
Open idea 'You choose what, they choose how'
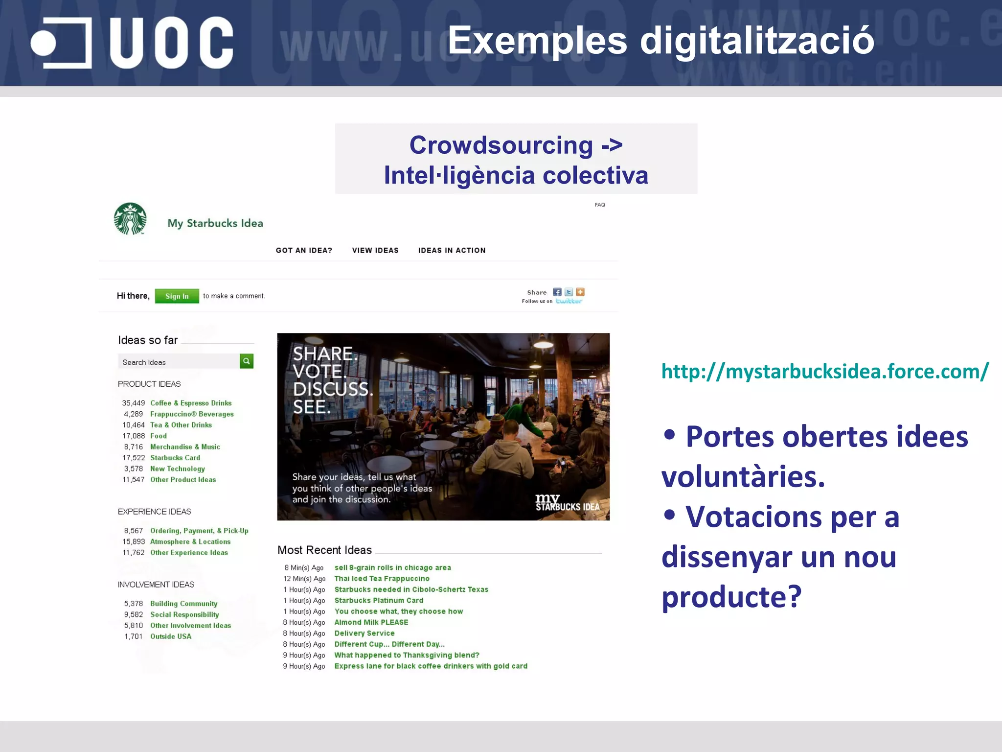click(398, 611)
